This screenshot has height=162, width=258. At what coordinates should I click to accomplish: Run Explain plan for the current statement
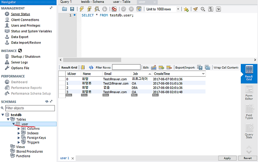tap(97, 9)
